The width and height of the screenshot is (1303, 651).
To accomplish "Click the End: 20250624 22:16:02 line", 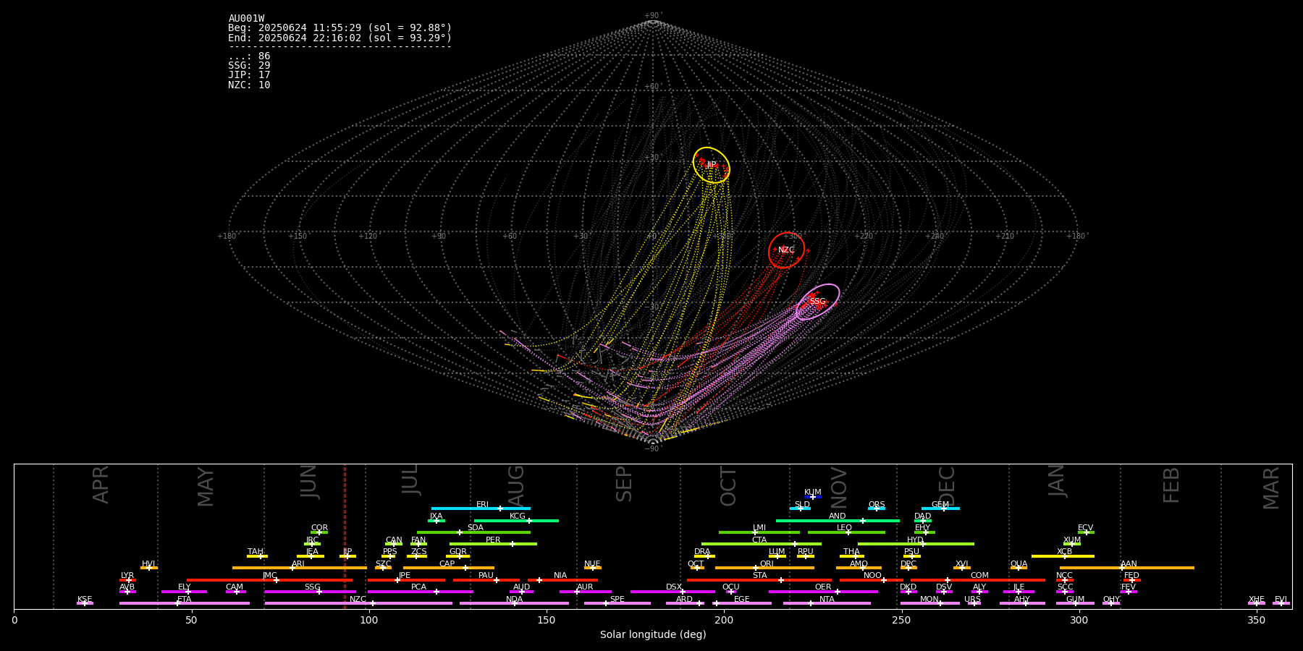I will coord(340,38).
